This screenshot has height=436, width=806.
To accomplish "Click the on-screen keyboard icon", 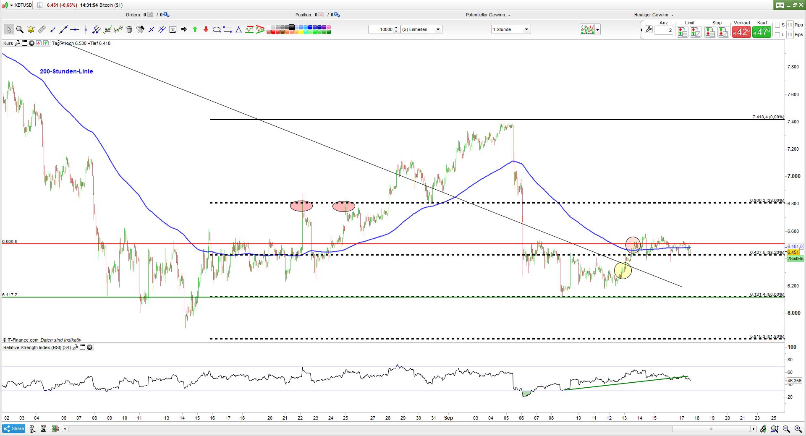I will (780, 5).
